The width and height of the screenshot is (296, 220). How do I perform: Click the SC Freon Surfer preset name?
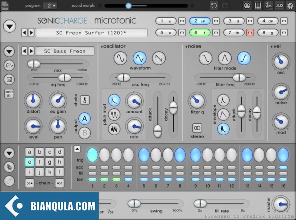point(91,33)
